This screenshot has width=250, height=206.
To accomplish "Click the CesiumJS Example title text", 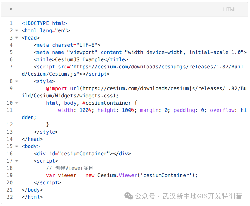I will coord(79,59).
